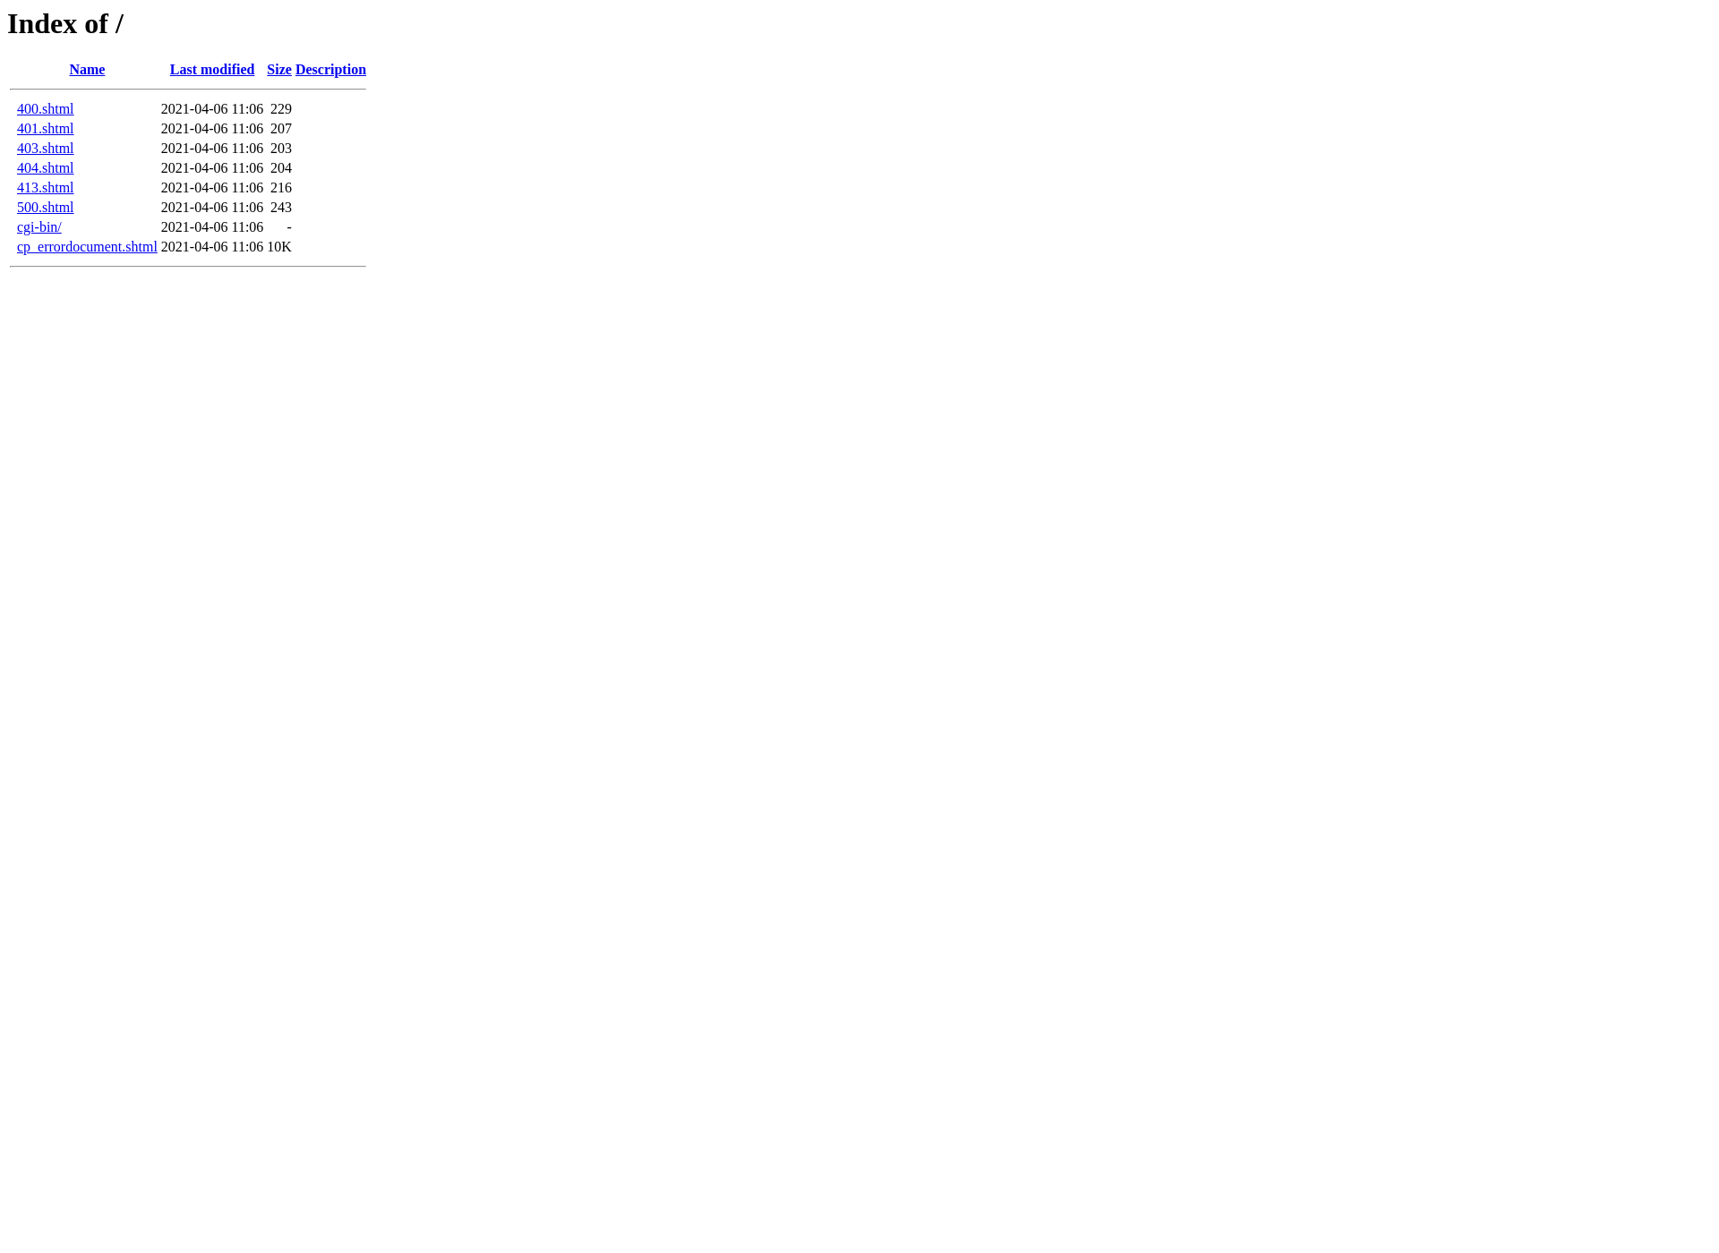Toggle sort by Last modified descending
Image resolution: width=1719 pixels, height=1253 pixels.
tap(211, 70)
